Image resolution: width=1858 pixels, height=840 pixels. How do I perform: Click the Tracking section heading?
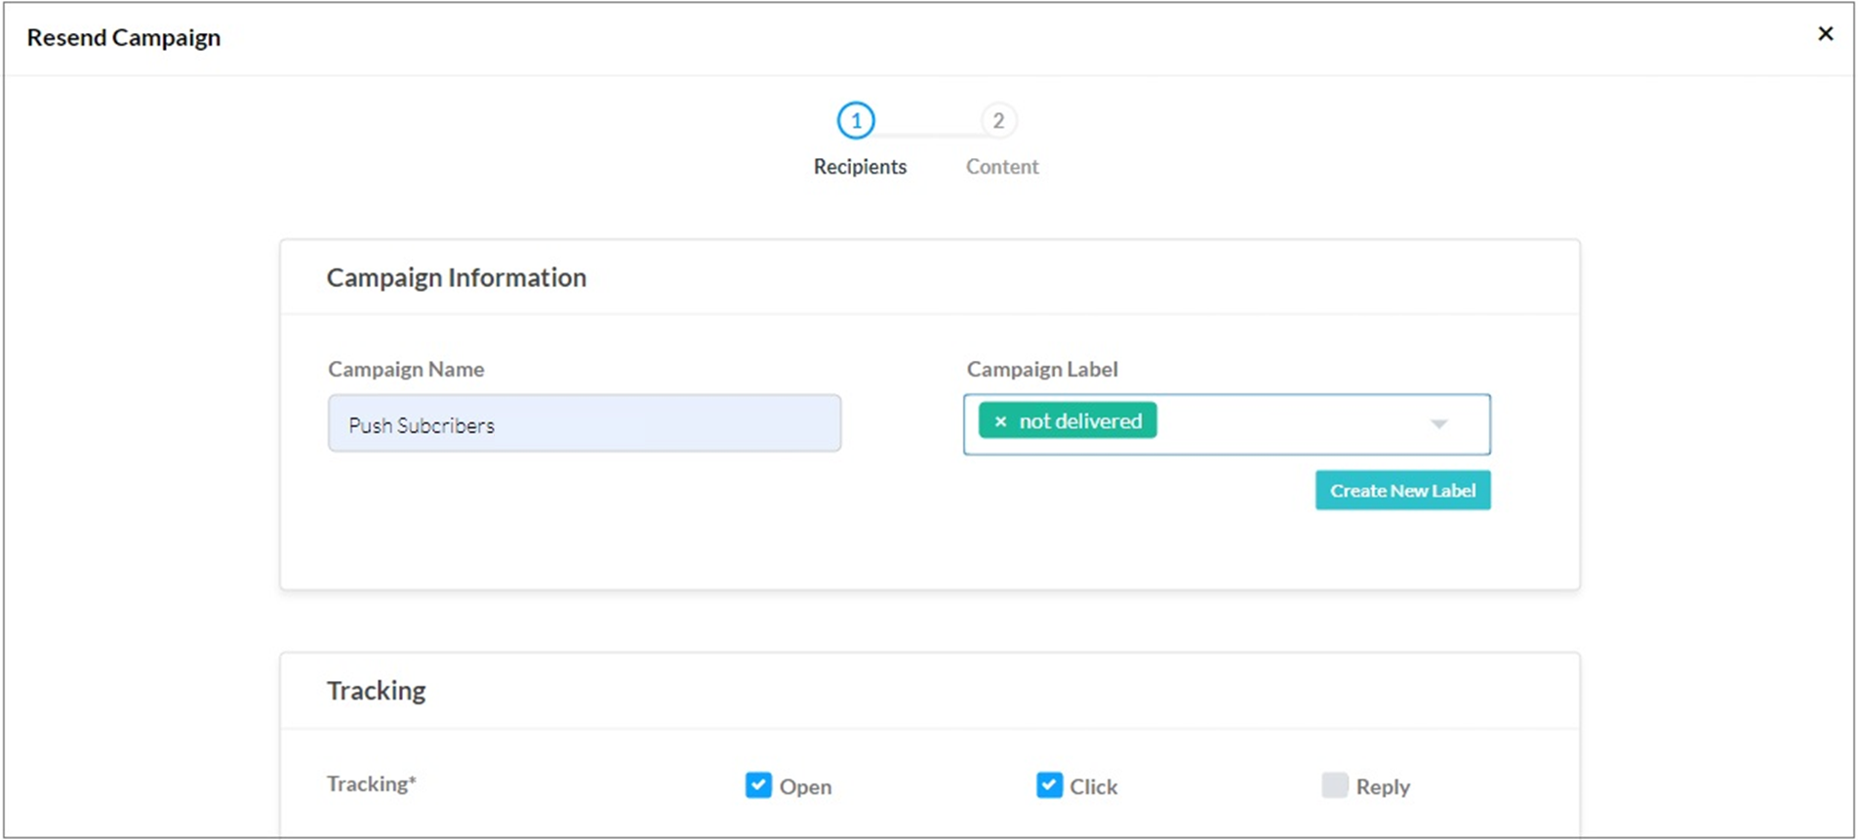point(377,691)
